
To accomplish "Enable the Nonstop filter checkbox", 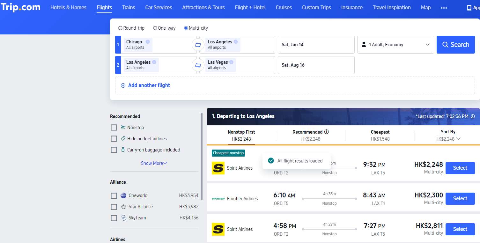I will 114,127.
